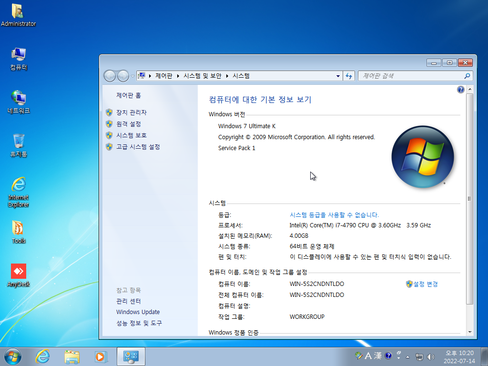Open 원격 설정
The width and height of the screenshot is (488, 366).
point(129,124)
